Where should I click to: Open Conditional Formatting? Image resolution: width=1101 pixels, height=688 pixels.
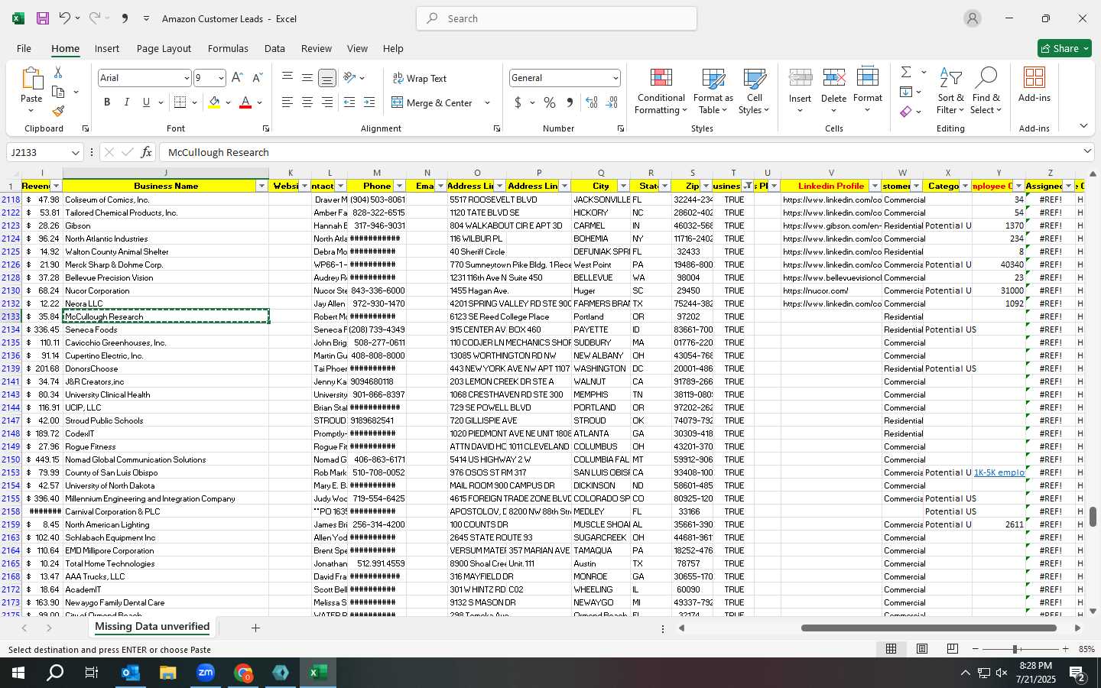click(x=661, y=92)
